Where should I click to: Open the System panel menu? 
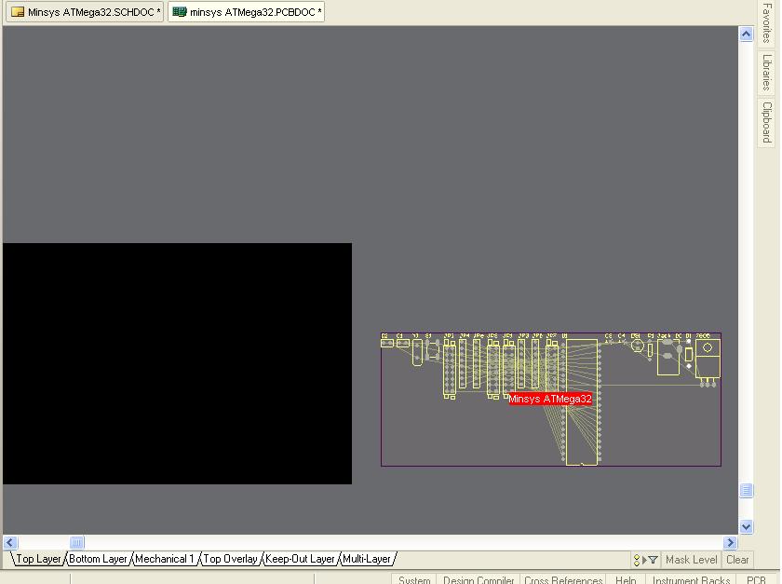click(413, 578)
